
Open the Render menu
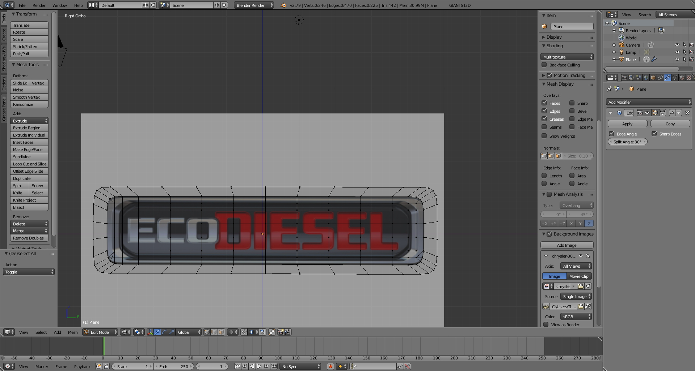[x=39, y=5]
